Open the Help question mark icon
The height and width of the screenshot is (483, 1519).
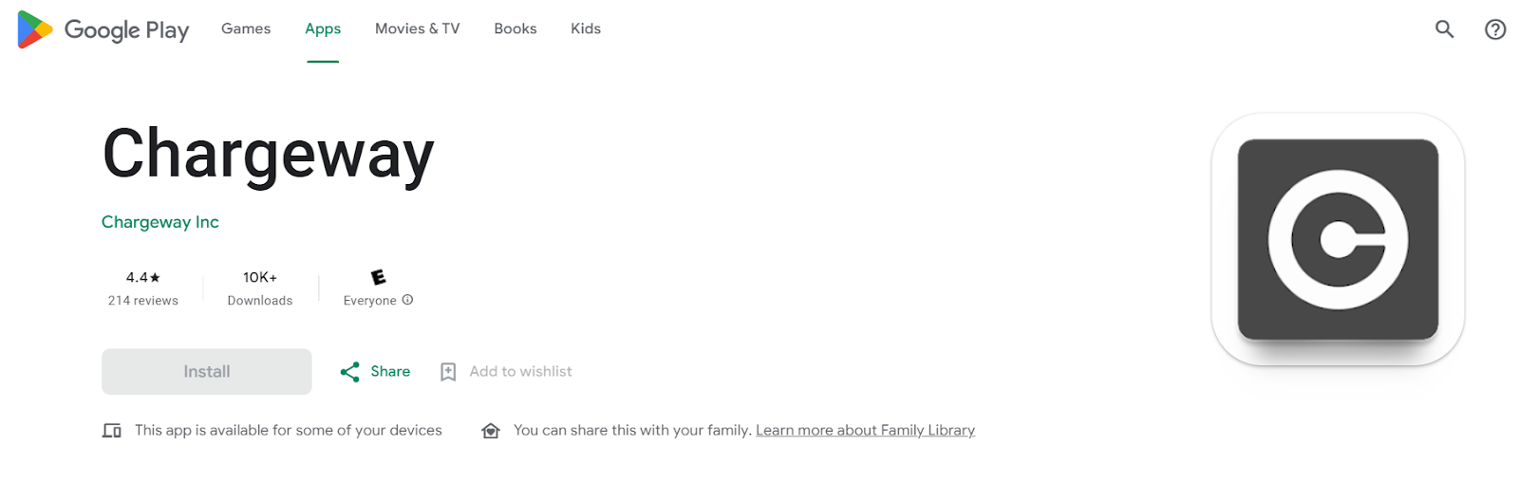pyautogui.click(x=1495, y=29)
